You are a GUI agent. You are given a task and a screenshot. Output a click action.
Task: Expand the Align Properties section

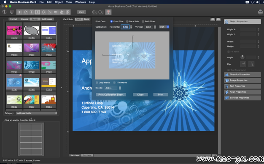pyautogui.click(x=242, y=92)
